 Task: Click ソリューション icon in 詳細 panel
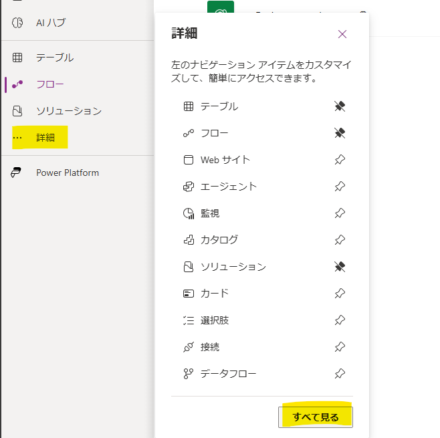click(189, 267)
